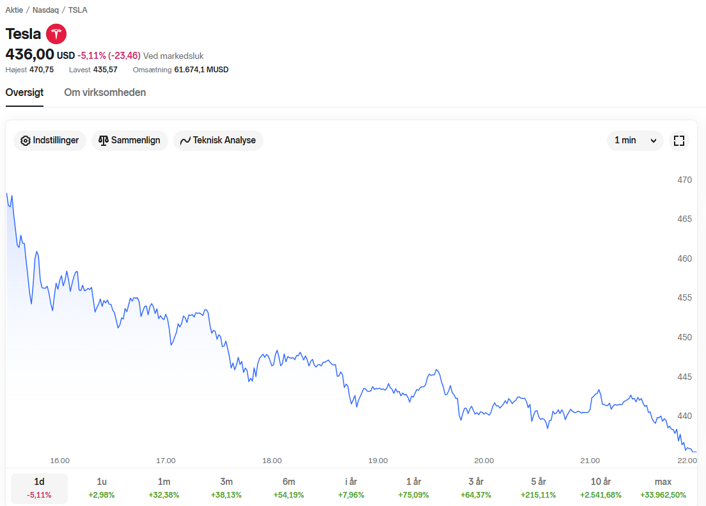The image size is (706, 506).
Task: Click the 465 y-axis label
Action: (684, 219)
